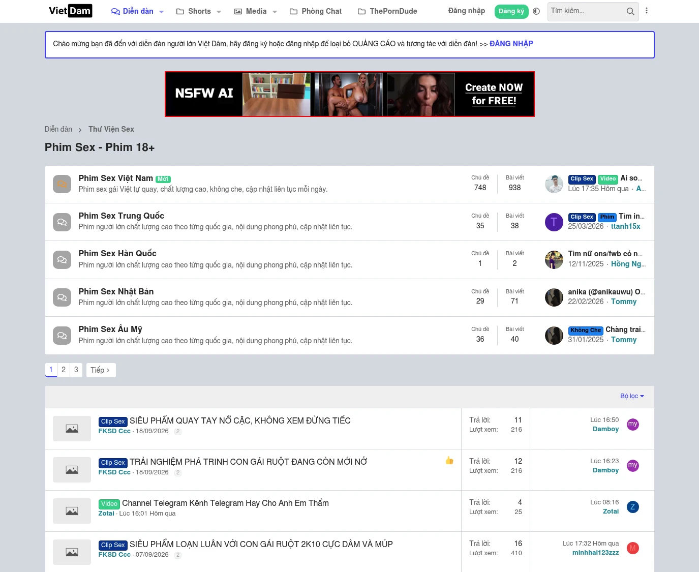
Task: Open the Thư Viện Sex breadcrumb
Action: click(111, 129)
